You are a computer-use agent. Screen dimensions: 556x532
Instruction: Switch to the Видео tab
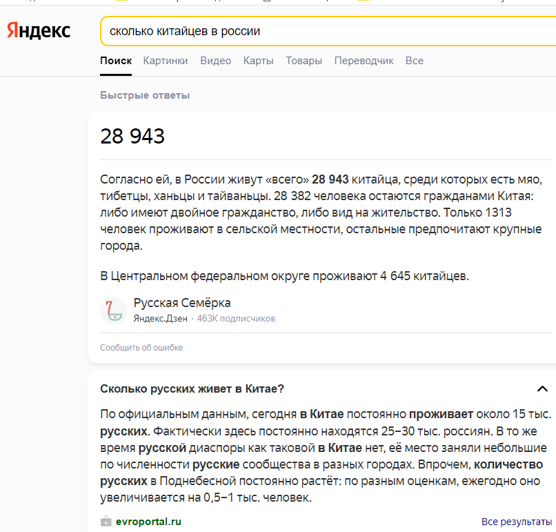tap(216, 61)
